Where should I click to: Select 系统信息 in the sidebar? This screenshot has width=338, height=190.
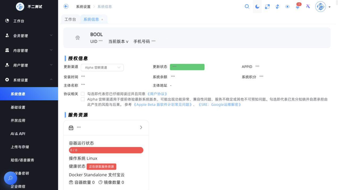point(29,94)
